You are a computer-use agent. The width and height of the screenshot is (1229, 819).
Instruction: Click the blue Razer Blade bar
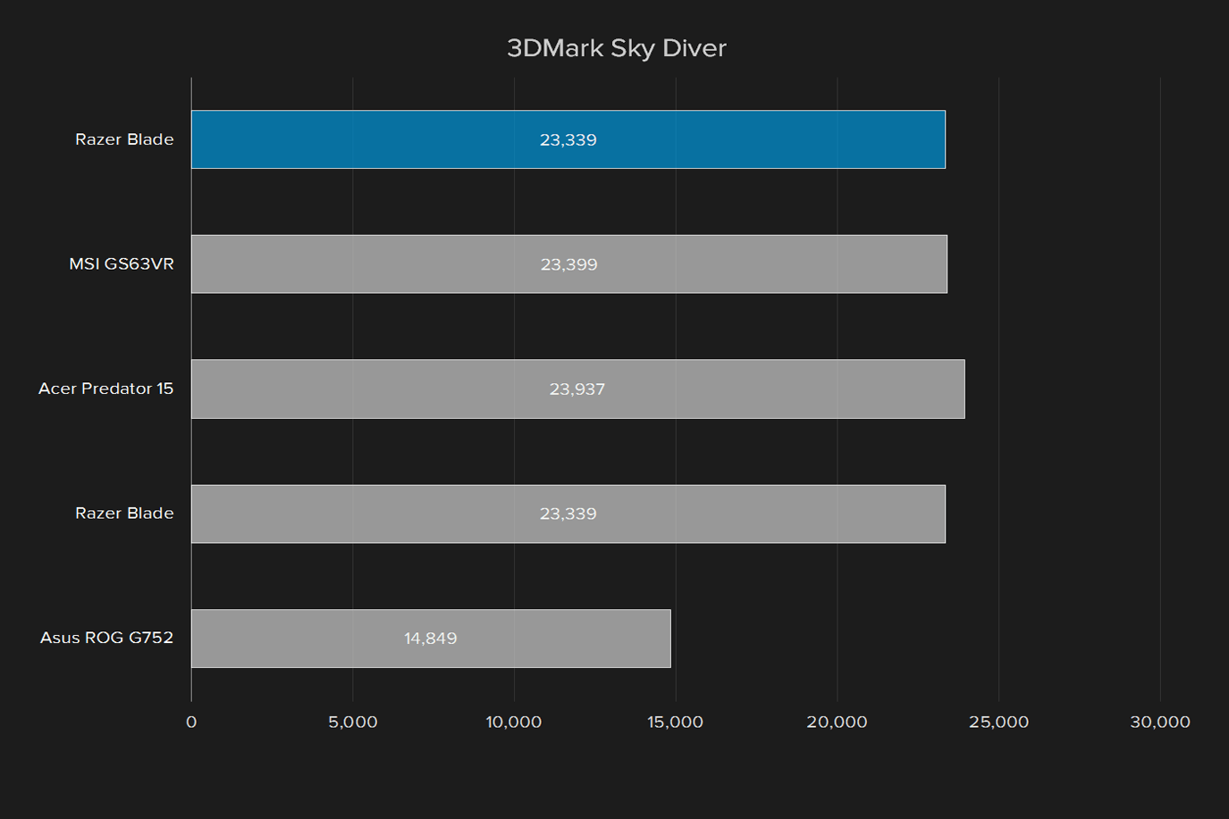tap(568, 139)
